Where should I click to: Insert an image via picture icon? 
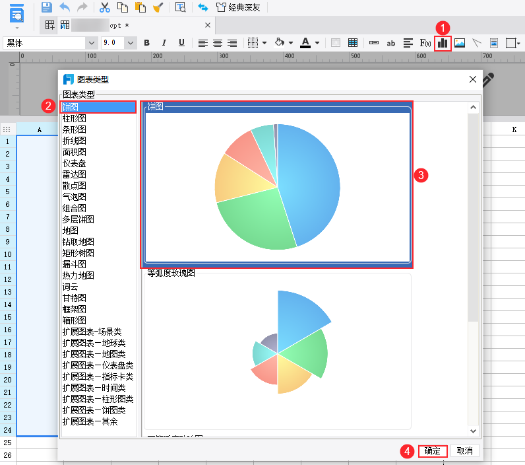(x=460, y=43)
